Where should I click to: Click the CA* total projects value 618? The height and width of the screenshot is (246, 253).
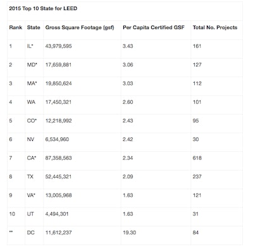coord(197,158)
